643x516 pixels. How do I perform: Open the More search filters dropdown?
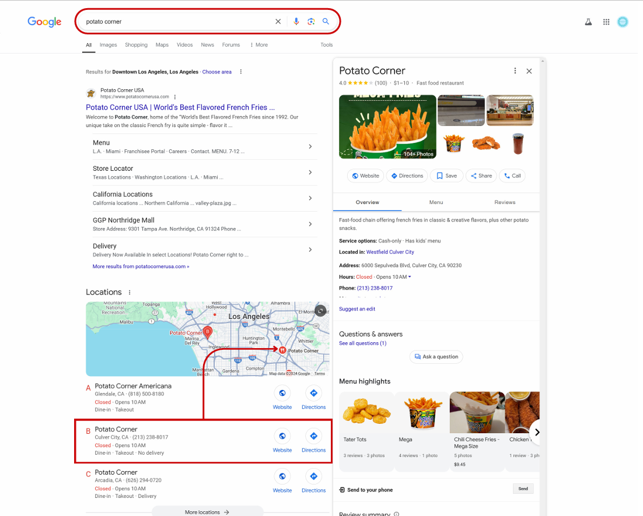coord(258,45)
